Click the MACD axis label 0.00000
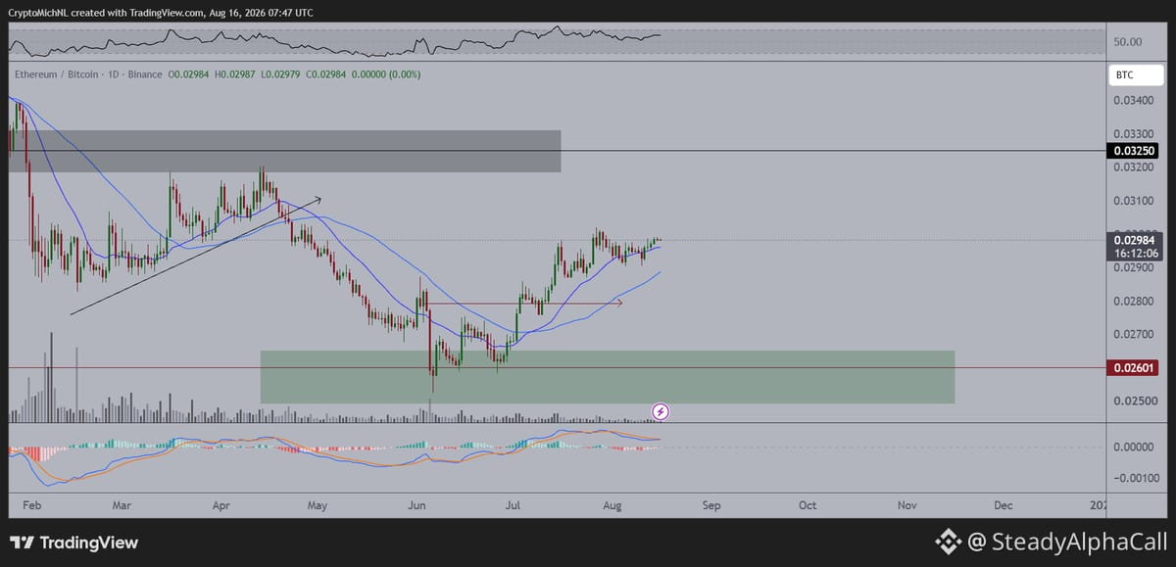This screenshot has width=1176, height=567. (1133, 447)
